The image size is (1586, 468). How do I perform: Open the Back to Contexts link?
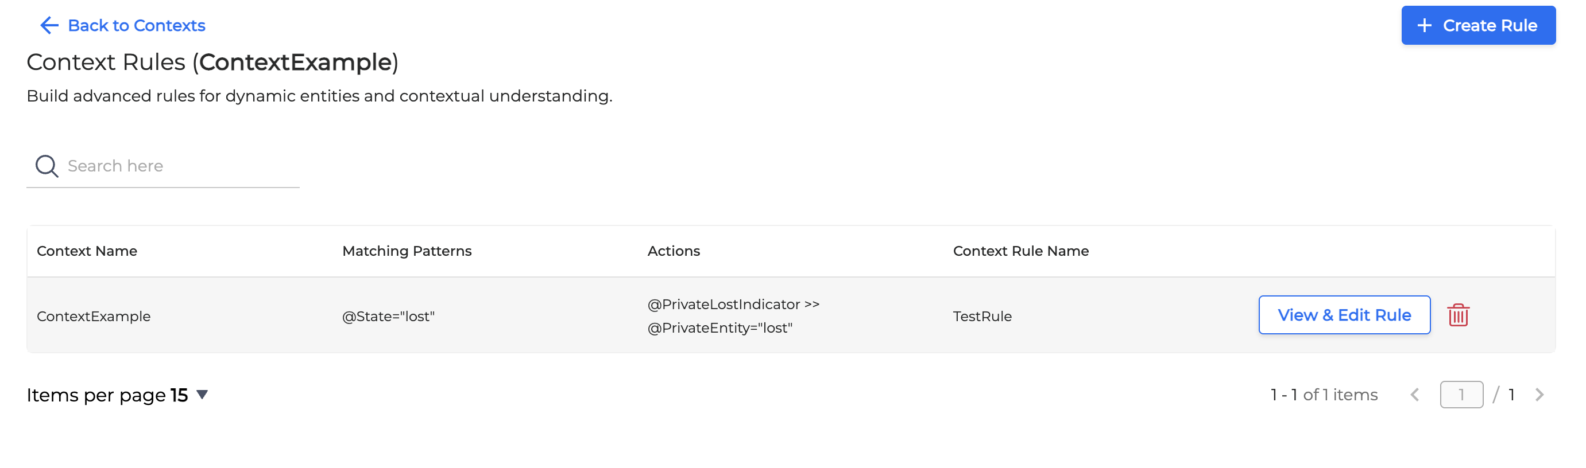tap(136, 25)
